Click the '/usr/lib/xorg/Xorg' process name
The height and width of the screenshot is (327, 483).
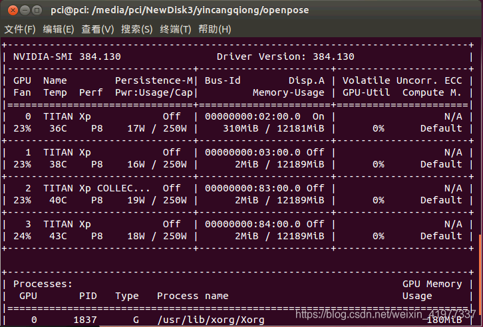coord(211,320)
